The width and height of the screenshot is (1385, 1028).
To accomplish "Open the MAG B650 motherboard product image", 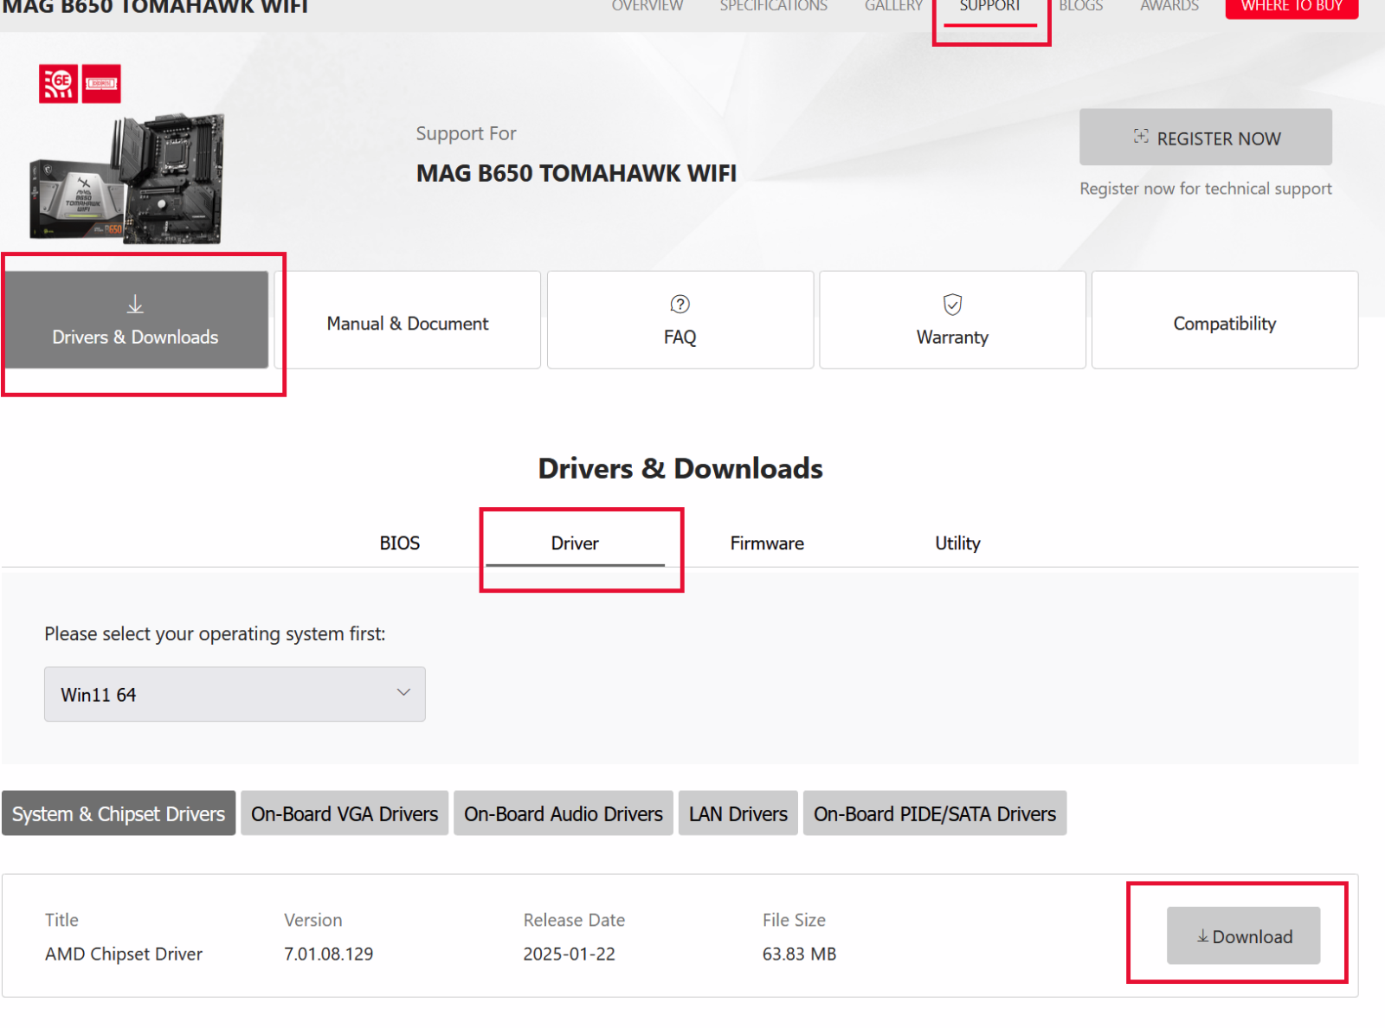I will [127, 179].
